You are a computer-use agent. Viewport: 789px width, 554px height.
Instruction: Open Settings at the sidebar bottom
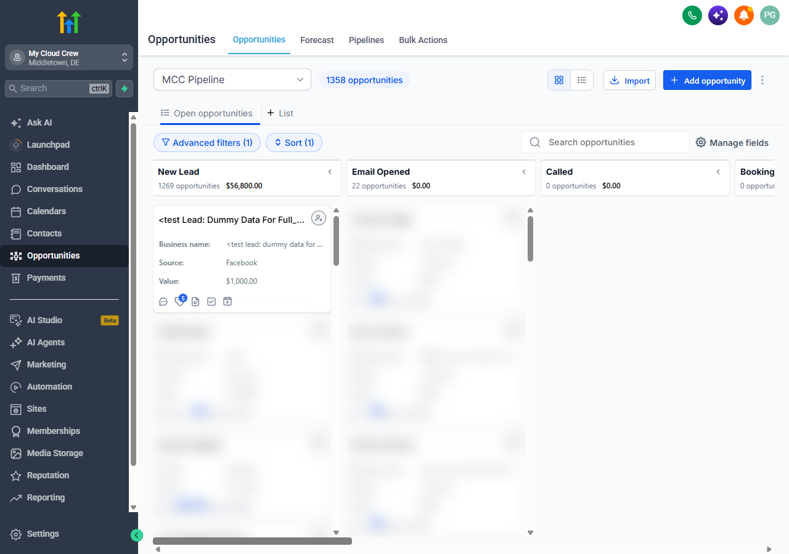(x=64, y=534)
